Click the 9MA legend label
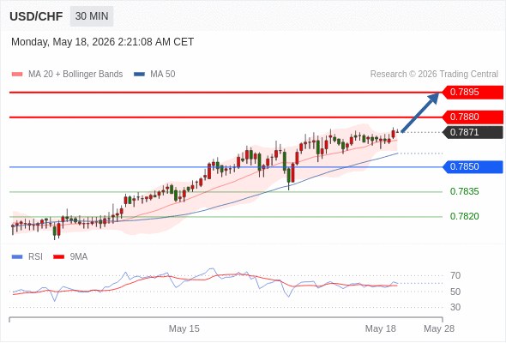Screen dimensions: 506x343 [x=79, y=257]
